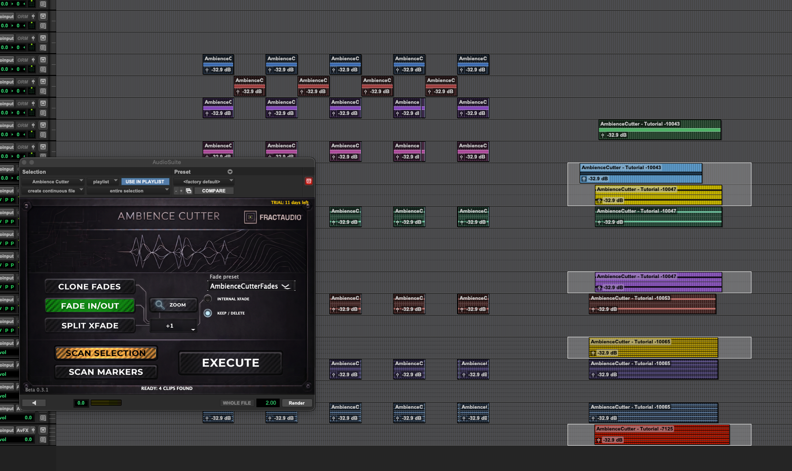Click the minus previous-preset button

tap(176, 191)
